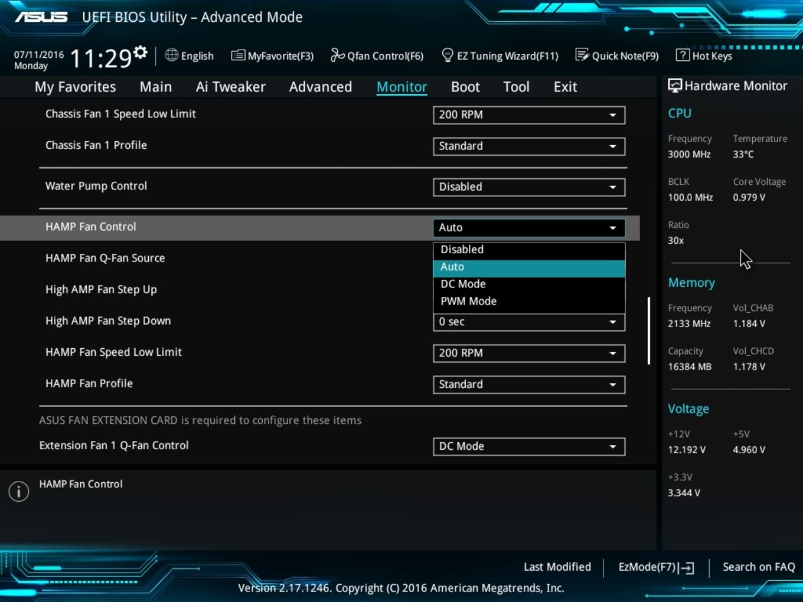
Task: Select Extension Fan 1 Q-Fan Control label
Action: [x=114, y=446]
